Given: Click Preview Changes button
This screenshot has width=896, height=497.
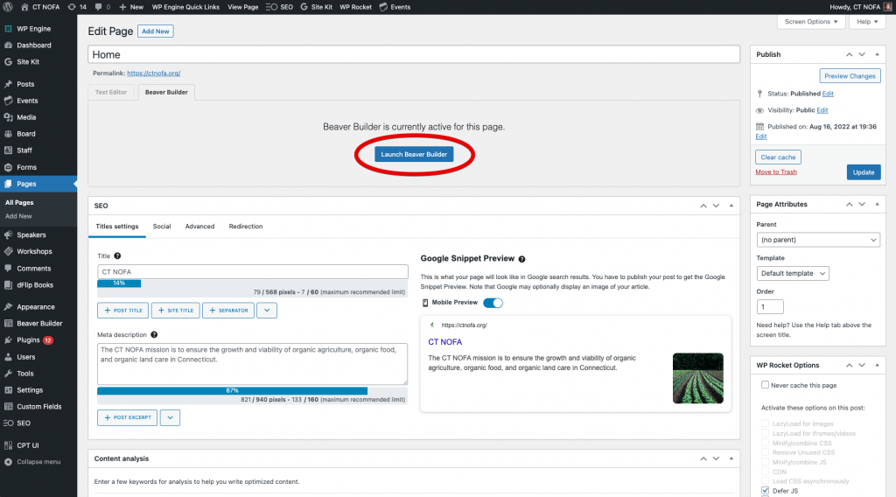Looking at the screenshot, I should (850, 76).
